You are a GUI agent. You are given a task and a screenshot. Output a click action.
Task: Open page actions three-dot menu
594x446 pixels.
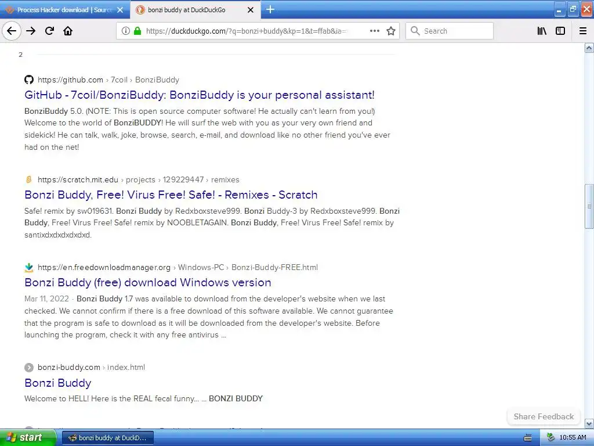374,31
